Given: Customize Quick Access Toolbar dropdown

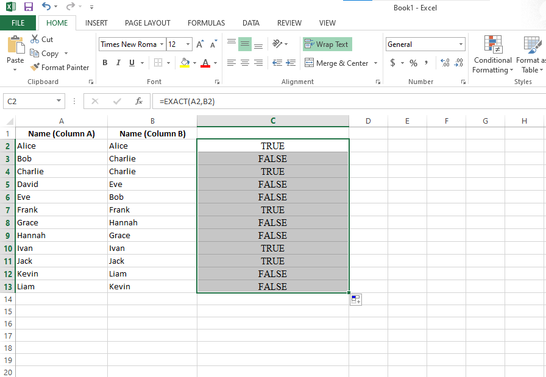Looking at the screenshot, I should (x=91, y=7).
